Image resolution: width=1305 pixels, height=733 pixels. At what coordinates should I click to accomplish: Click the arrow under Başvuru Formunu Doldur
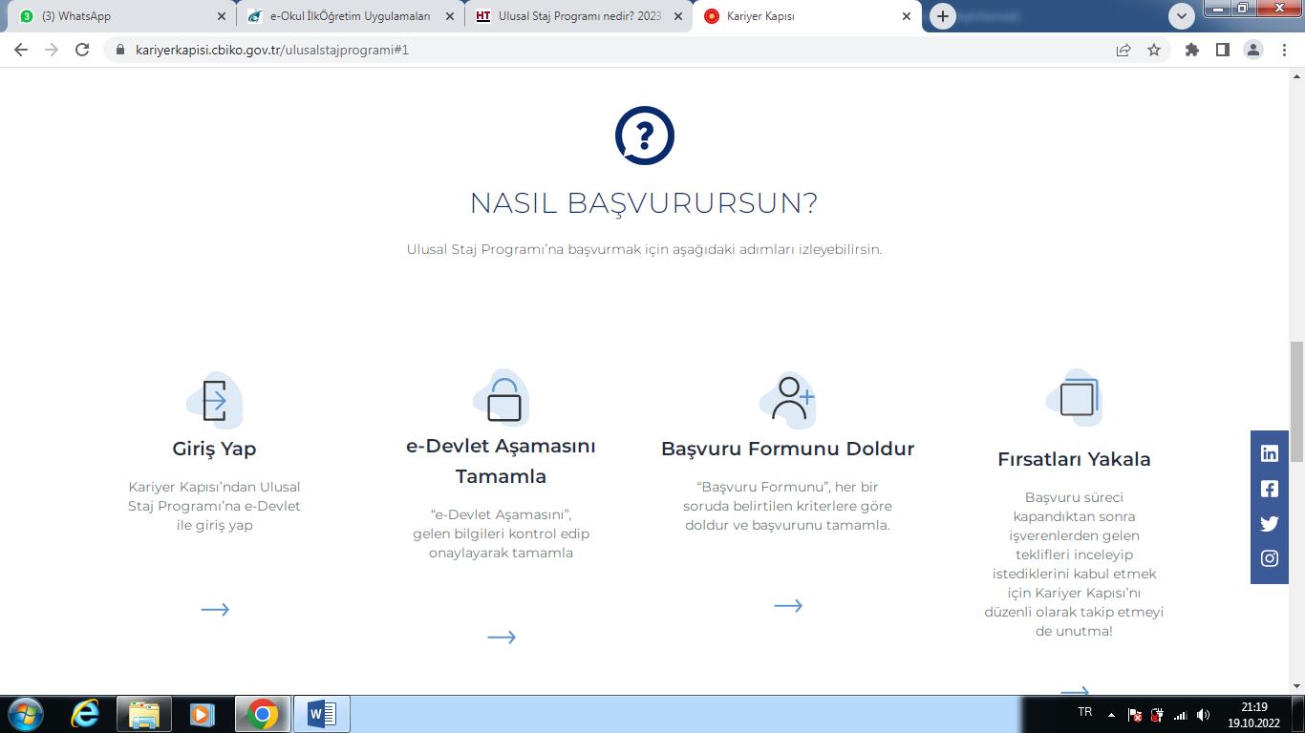788,605
